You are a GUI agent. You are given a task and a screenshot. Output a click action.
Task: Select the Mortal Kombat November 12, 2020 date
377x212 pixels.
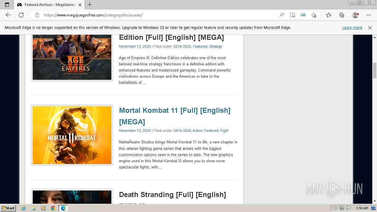pos(135,131)
